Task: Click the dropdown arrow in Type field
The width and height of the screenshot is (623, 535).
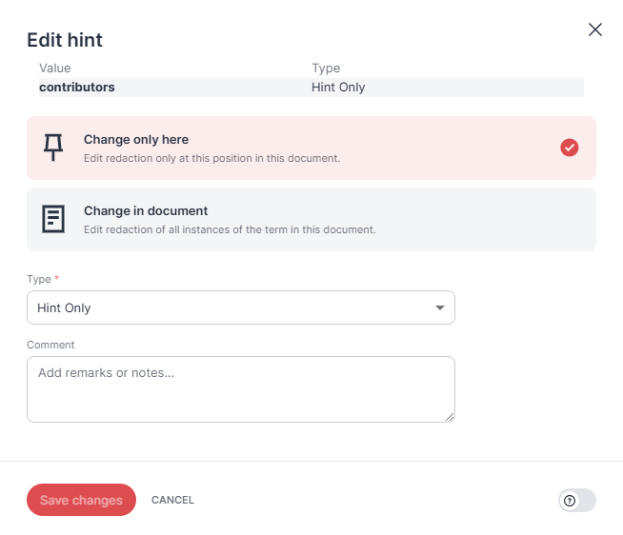Action: (x=440, y=307)
